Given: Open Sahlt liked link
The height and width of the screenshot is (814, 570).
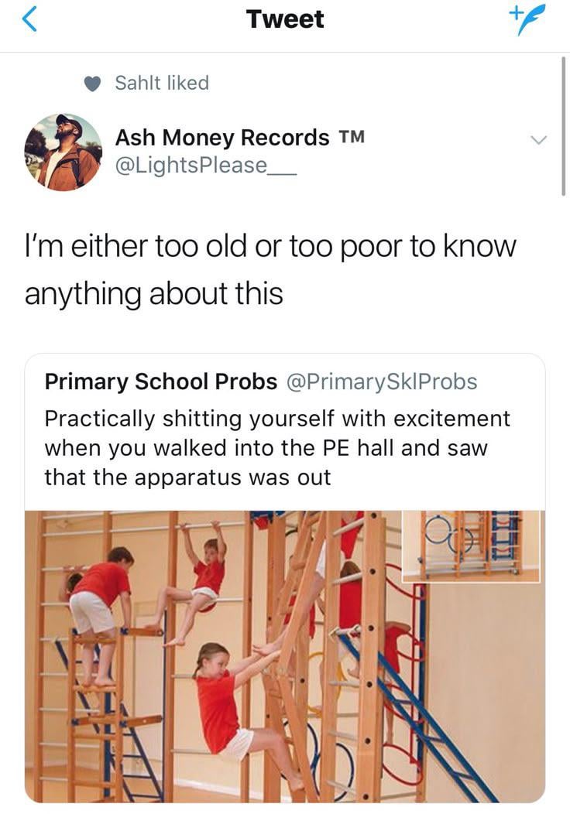Looking at the screenshot, I should coord(162,83).
